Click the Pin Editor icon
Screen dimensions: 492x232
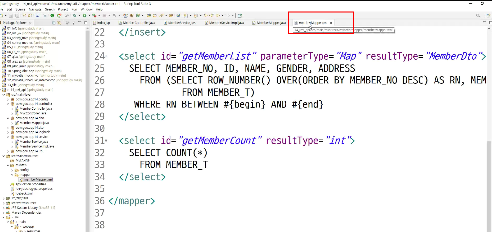pyautogui.click(x=240, y=15)
